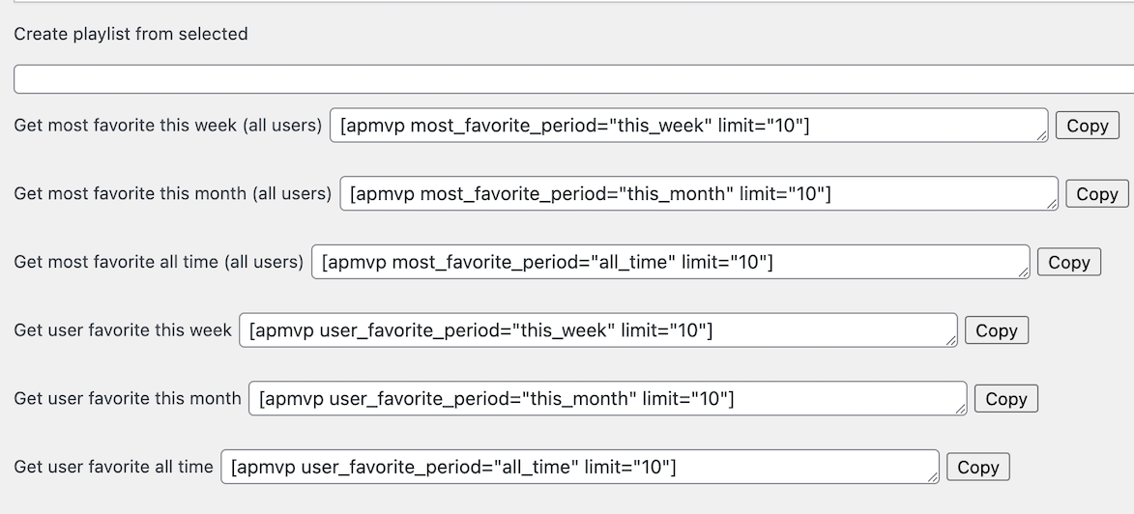Copy the user favorite this week shortcode
Screen dimensions: 1134x514
(996, 330)
